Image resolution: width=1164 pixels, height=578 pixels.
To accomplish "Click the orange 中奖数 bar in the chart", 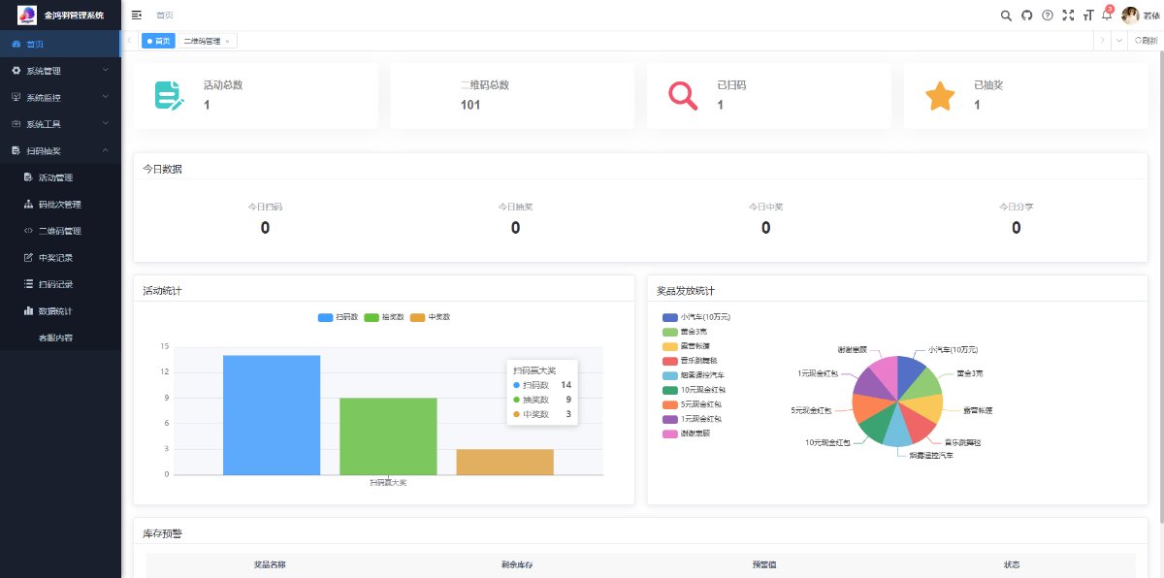I will (x=504, y=462).
